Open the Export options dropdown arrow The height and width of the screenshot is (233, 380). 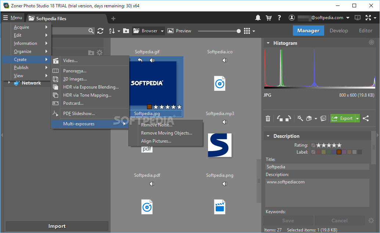(x=358, y=118)
